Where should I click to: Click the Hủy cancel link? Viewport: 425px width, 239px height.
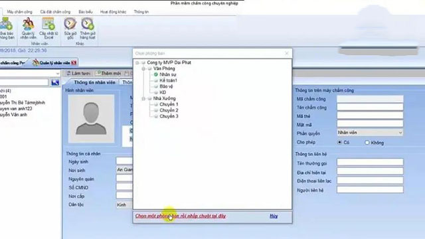pyautogui.click(x=274, y=216)
